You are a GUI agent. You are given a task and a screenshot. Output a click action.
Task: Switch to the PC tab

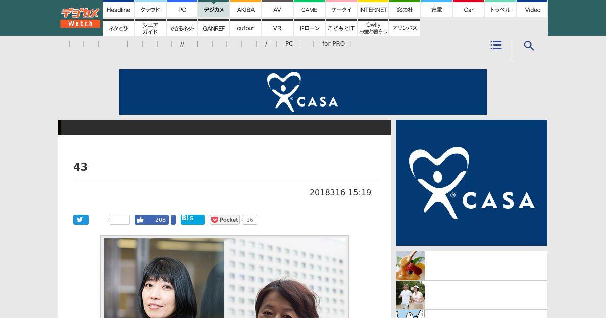(182, 9)
